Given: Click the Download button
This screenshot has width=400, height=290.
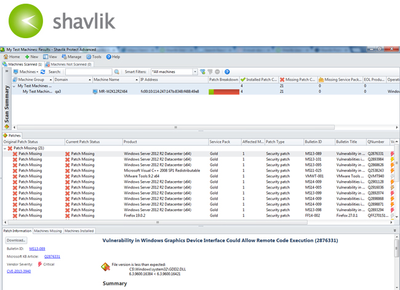Looking at the screenshot, I should (x=16, y=240).
